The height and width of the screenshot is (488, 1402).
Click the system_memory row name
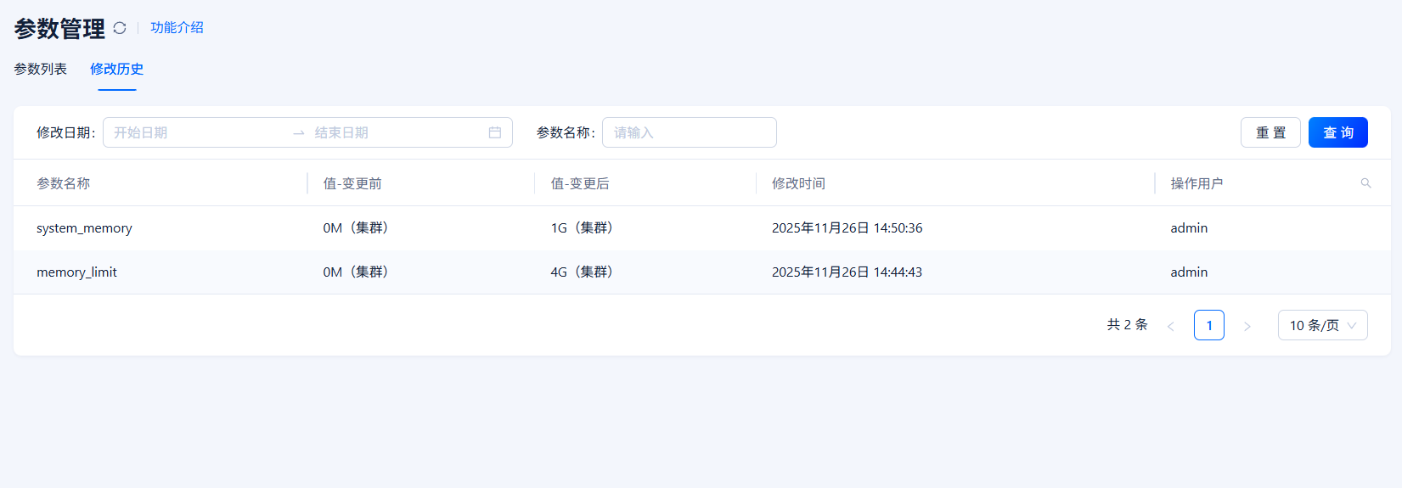tap(84, 228)
